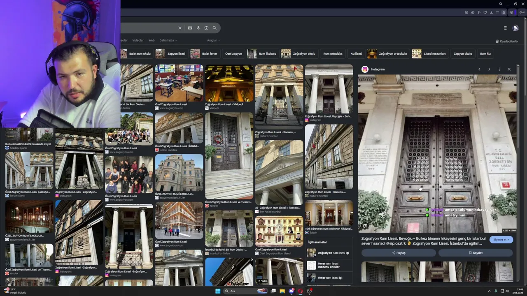Open Kaydedilenler saved items
This screenshot has height=296, width=527.
pyautogui.click(x=507, y=42)
